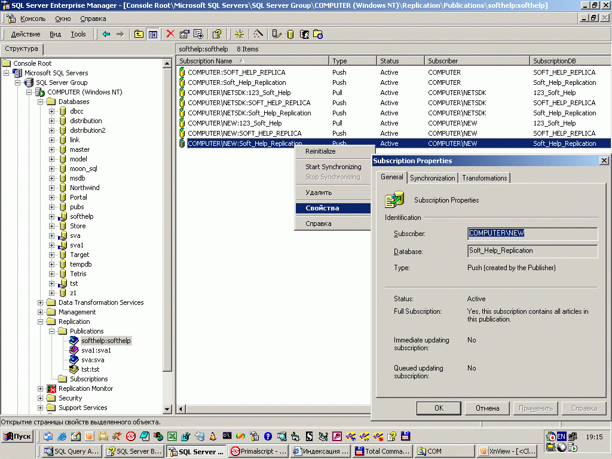Click the Database input field
This screenshot has width=612, height=459.
[533, 251]
